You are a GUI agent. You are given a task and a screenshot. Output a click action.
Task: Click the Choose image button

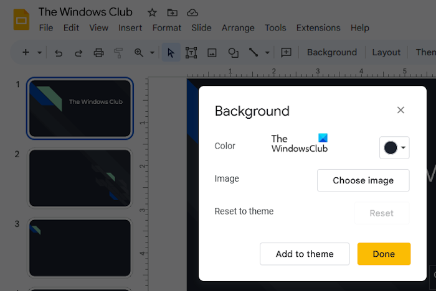(x=363, y=180)
